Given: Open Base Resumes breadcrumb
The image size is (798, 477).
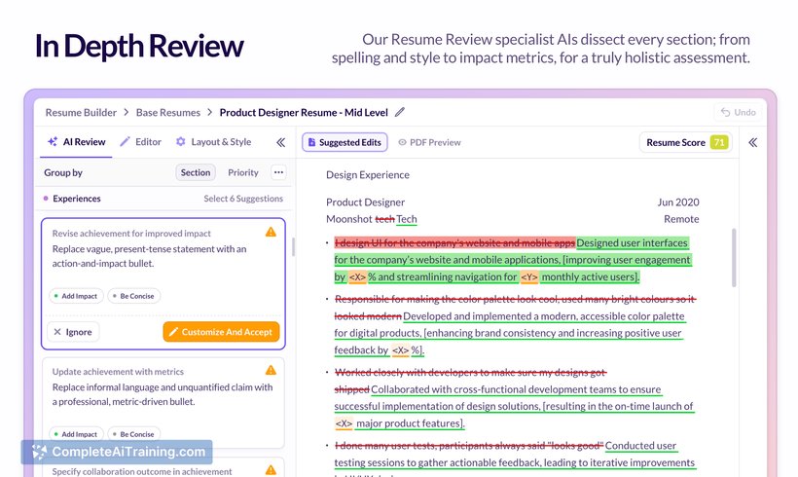Looking at the screenshot, I should (x=168, y=113).
